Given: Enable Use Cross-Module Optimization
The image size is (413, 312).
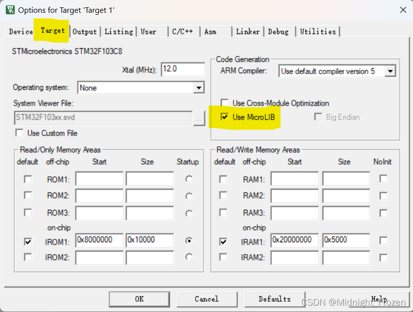Looking at the screenshot, I should click(225, 103).
